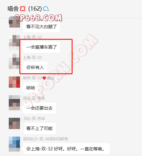Click blue avatar of 深圳长沙-双-38 user
This screenshot has height=156, width=142.
tap(14, 144)
